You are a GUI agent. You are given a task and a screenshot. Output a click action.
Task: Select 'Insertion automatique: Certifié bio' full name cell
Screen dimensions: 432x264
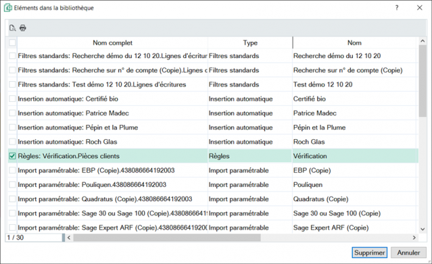click(113, 99)
